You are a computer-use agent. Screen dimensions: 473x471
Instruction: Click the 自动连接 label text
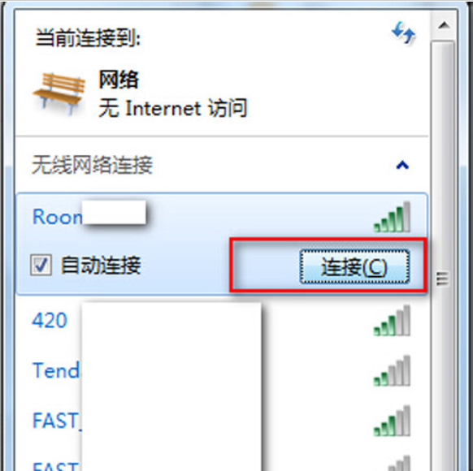(101, 266)
